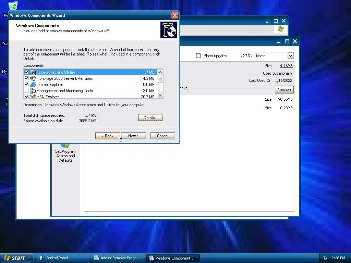Click the Details... button
Viewport: 351px width, 263px height.
pos(150,118)
